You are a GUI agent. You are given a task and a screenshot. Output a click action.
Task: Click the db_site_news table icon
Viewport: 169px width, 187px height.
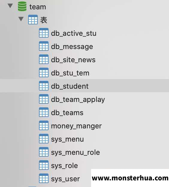(44, 59)
